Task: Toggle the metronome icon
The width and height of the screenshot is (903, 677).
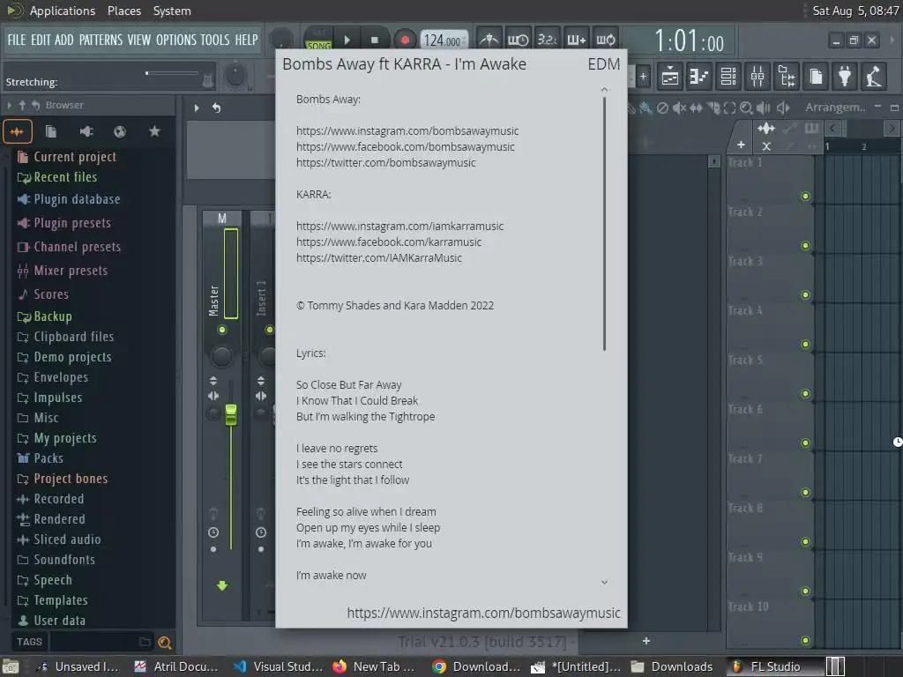Action: point(489,40)
